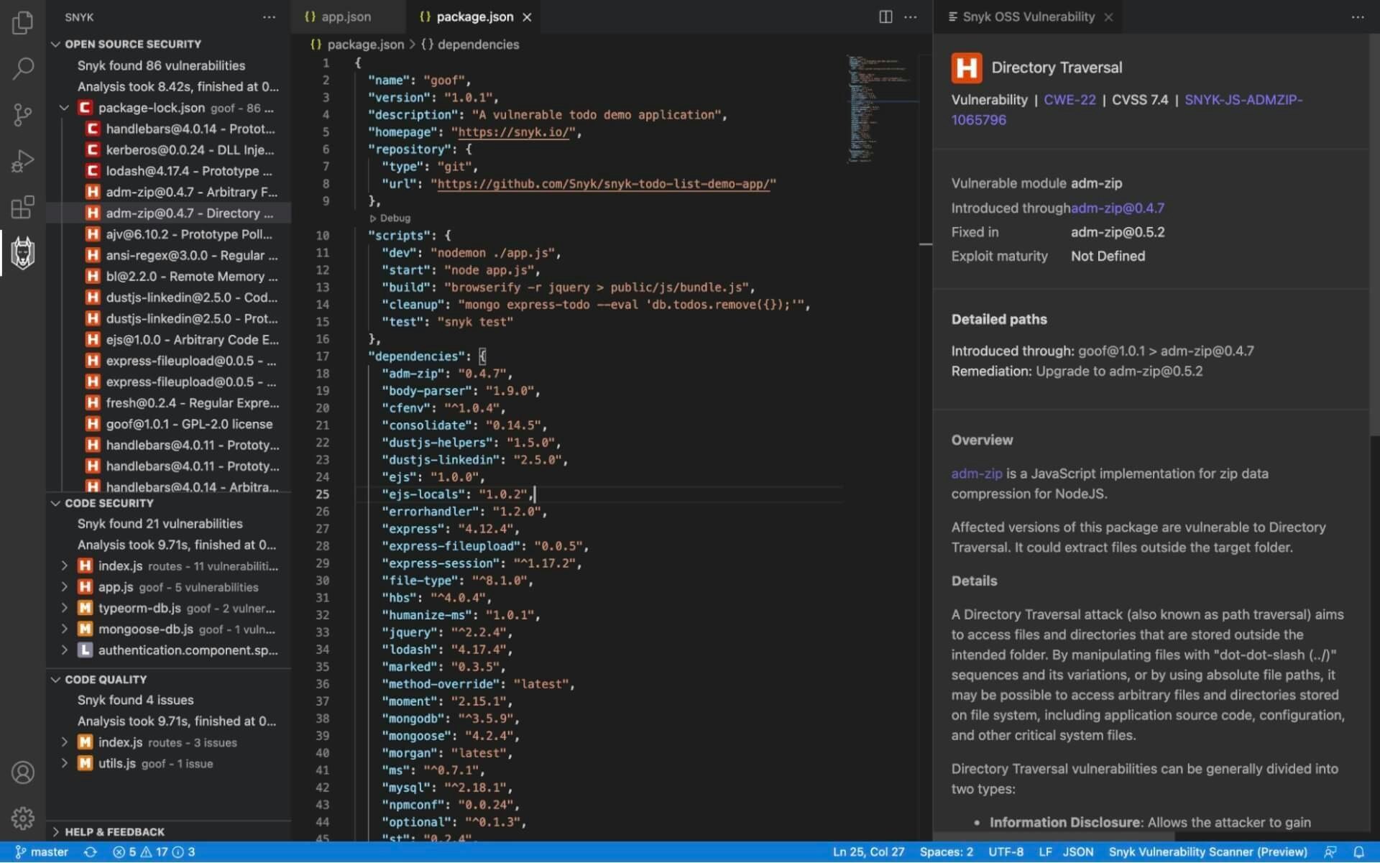1380x863 pixels.
Task: Open the Snyk panel more actions menu
Action: [269, 17]
